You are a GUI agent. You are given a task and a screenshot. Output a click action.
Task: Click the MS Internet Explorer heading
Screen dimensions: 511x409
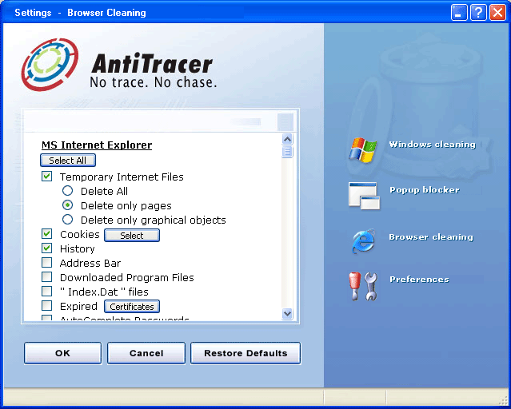click(x=97, y=145)
